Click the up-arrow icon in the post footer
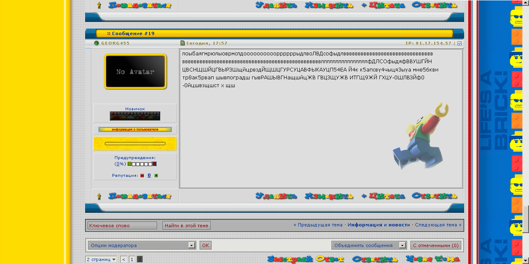 pos(99,196)
